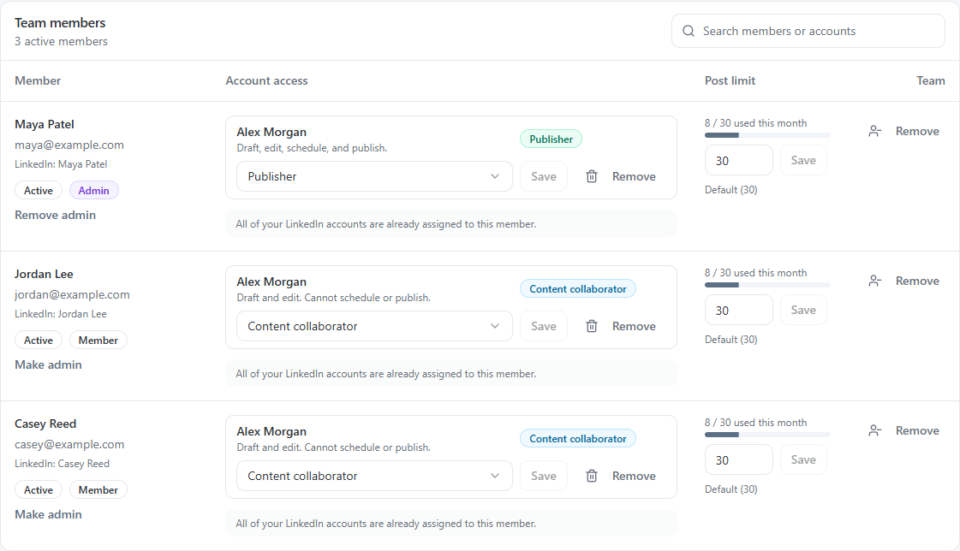Image resolution: width=960 pixels, height=551 pixels.
Task: Click remove-user icon for Casey Reed
Action: (875, 431)
